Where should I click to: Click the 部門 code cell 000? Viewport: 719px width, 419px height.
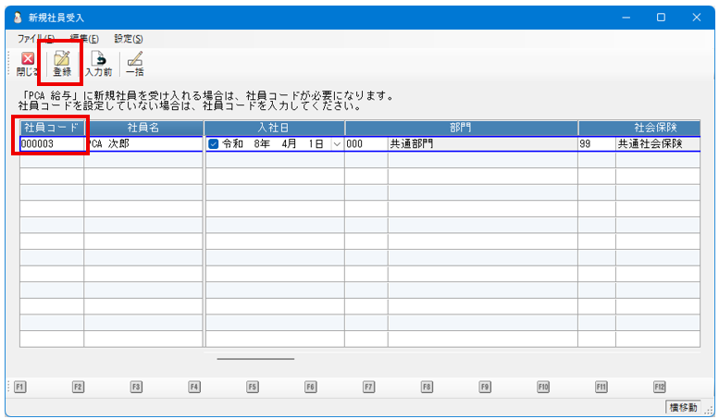tap(366, 144)
